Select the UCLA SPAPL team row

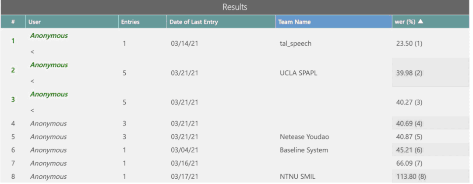[x=235, y=73]
